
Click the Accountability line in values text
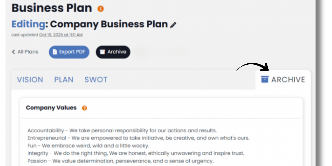click(122, 131)
